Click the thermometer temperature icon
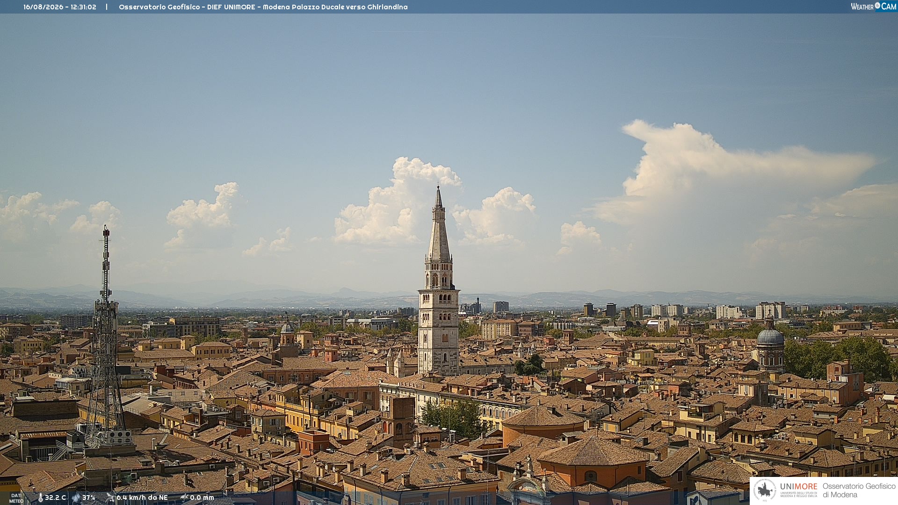Image resolution: width=898 pixels, height=505 pixels. tap(40, 498)
